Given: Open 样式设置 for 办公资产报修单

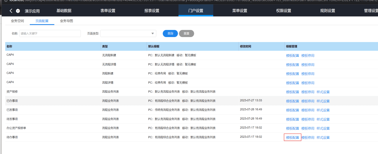Looking at the screenshot, I should [323, 128].
